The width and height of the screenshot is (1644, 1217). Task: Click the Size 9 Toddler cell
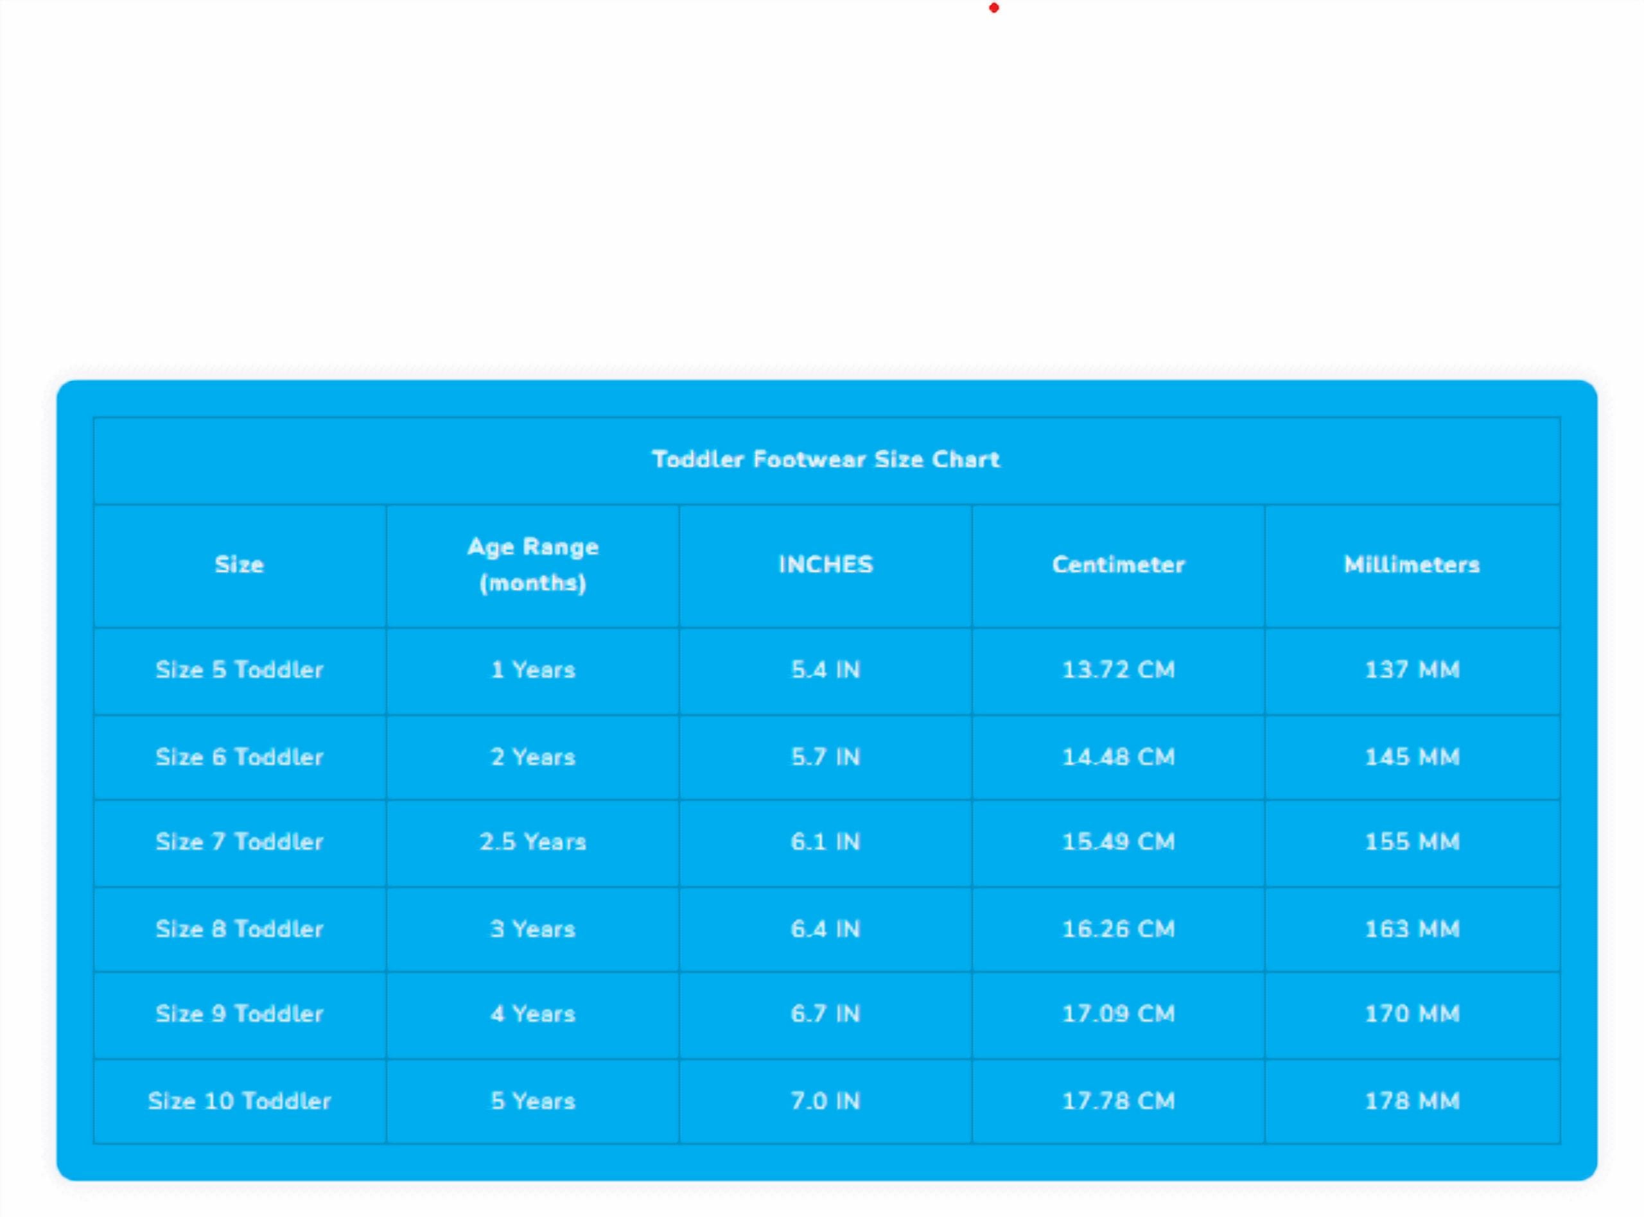pos(239,1014)
